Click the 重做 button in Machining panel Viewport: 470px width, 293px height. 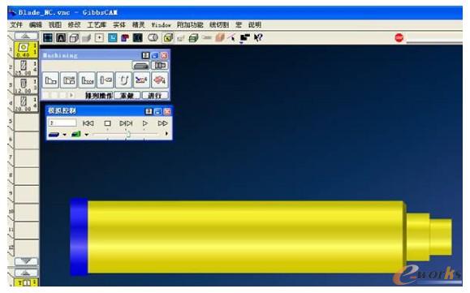pos(127,96)
